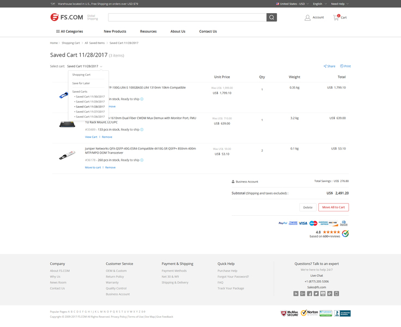Click All Saved Items breadcrumb
The height and width of the screenshot is (327, 401).
(x=95, y=43)
